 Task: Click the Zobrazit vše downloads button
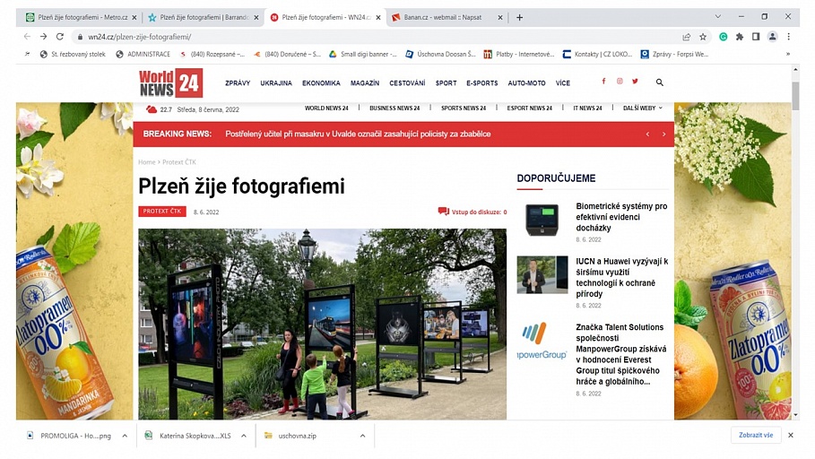pyautogui.click(x=756, y=435)
